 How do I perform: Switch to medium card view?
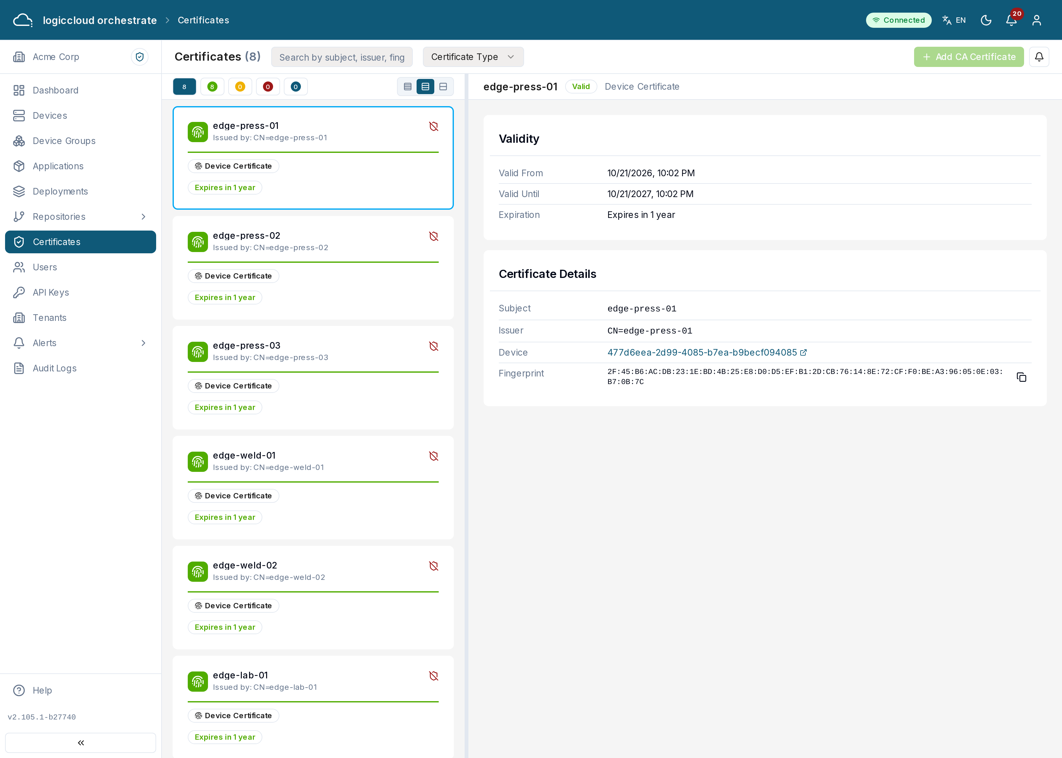(425, 87)
